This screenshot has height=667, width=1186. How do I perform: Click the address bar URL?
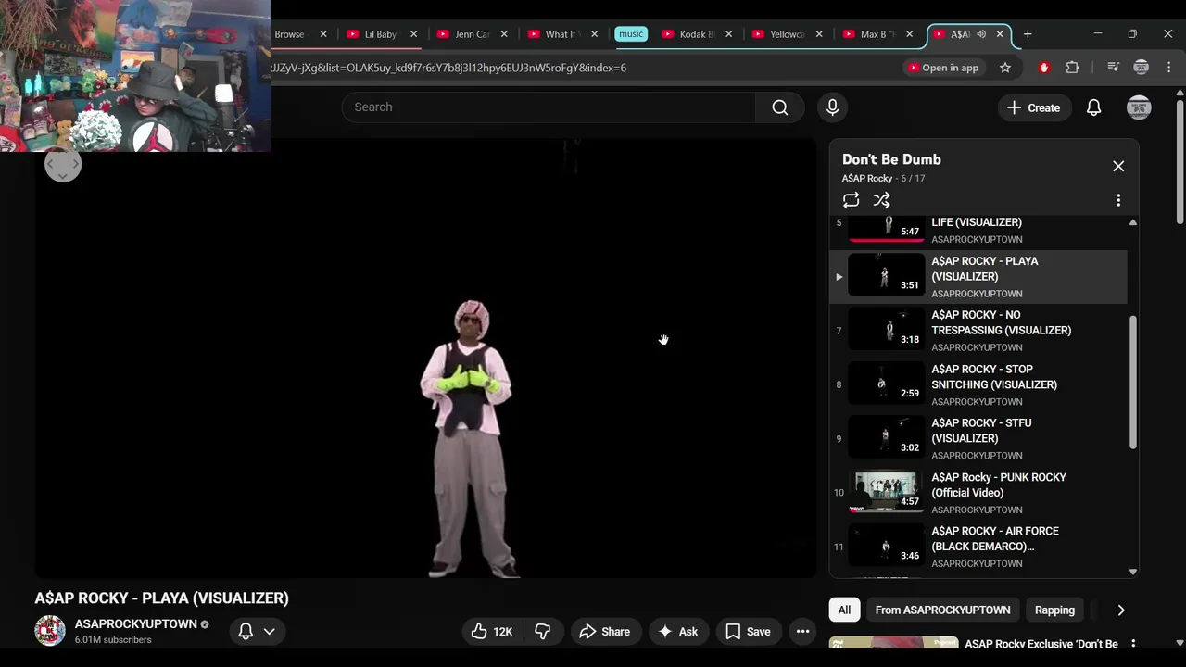[x=448, y=68]
